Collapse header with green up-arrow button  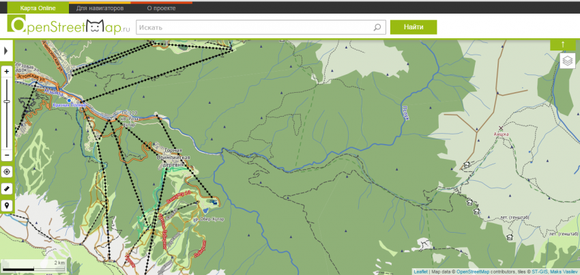[563, 44]
